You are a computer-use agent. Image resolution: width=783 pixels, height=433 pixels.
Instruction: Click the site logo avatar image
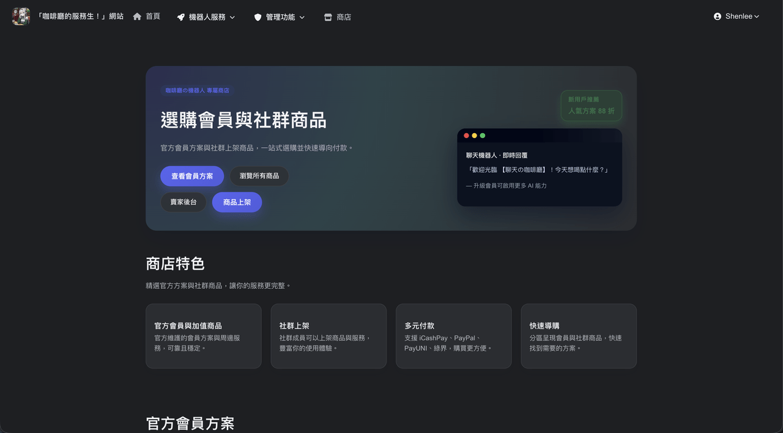click(x=21, y=16)
